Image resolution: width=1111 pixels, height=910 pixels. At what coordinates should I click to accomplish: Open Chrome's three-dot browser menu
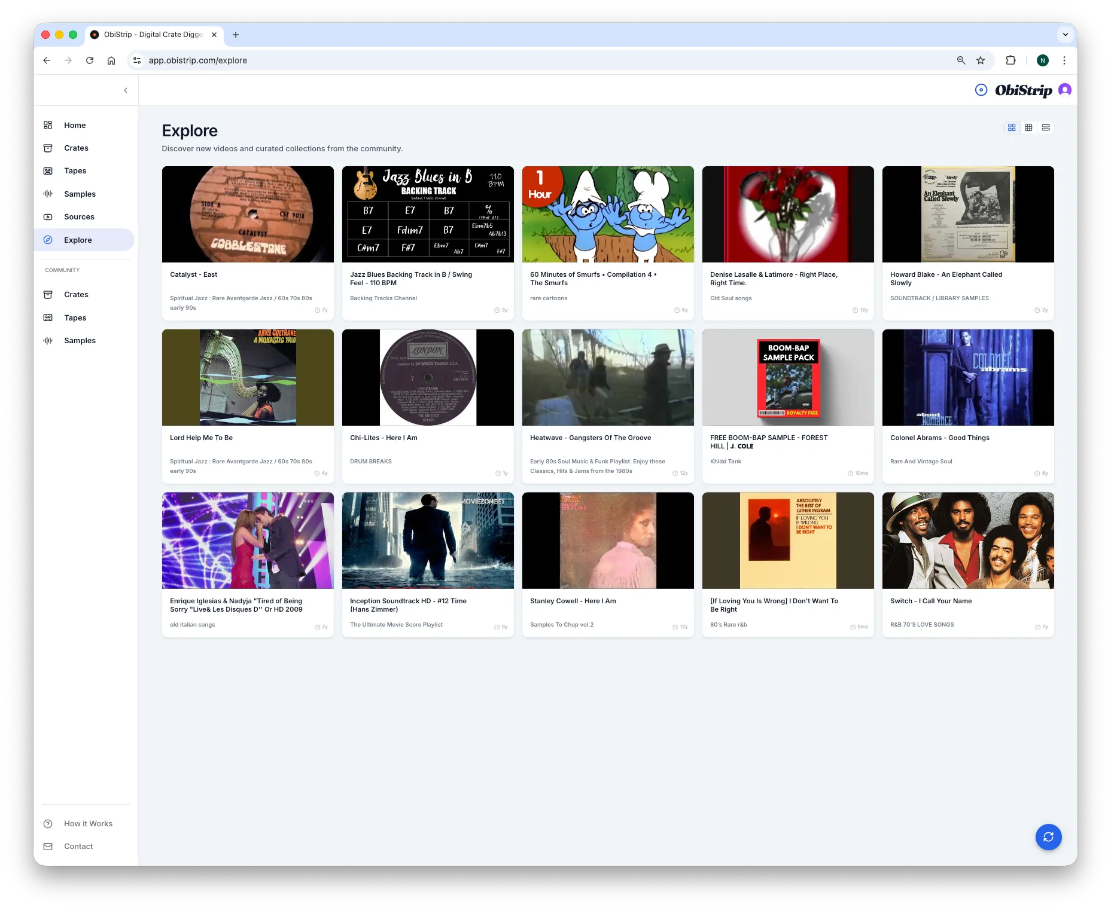point(1064,60)
